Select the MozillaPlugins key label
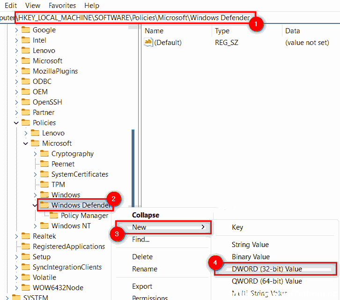This screenshot has width=340, height=300. click(x=55, y=71)
